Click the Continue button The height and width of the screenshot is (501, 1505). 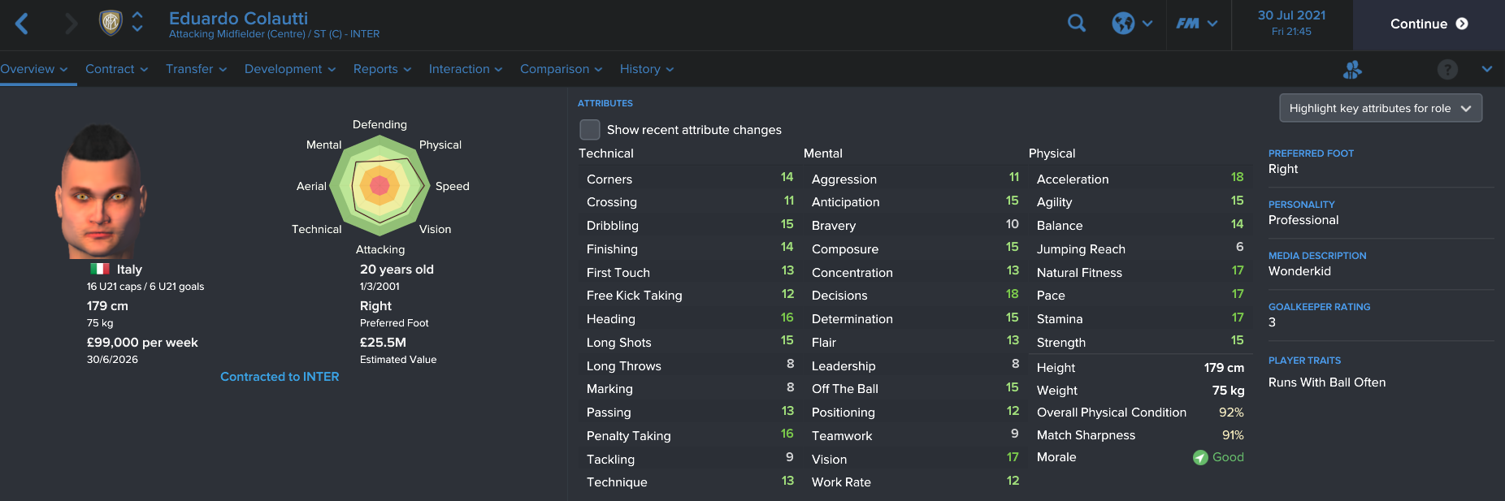click(1429, 24)
